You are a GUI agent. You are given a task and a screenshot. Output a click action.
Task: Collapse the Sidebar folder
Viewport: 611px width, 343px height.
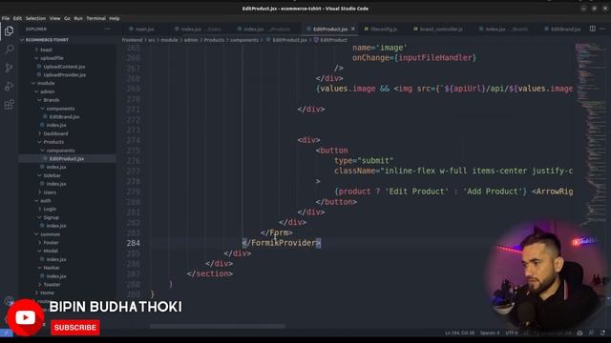52,175
